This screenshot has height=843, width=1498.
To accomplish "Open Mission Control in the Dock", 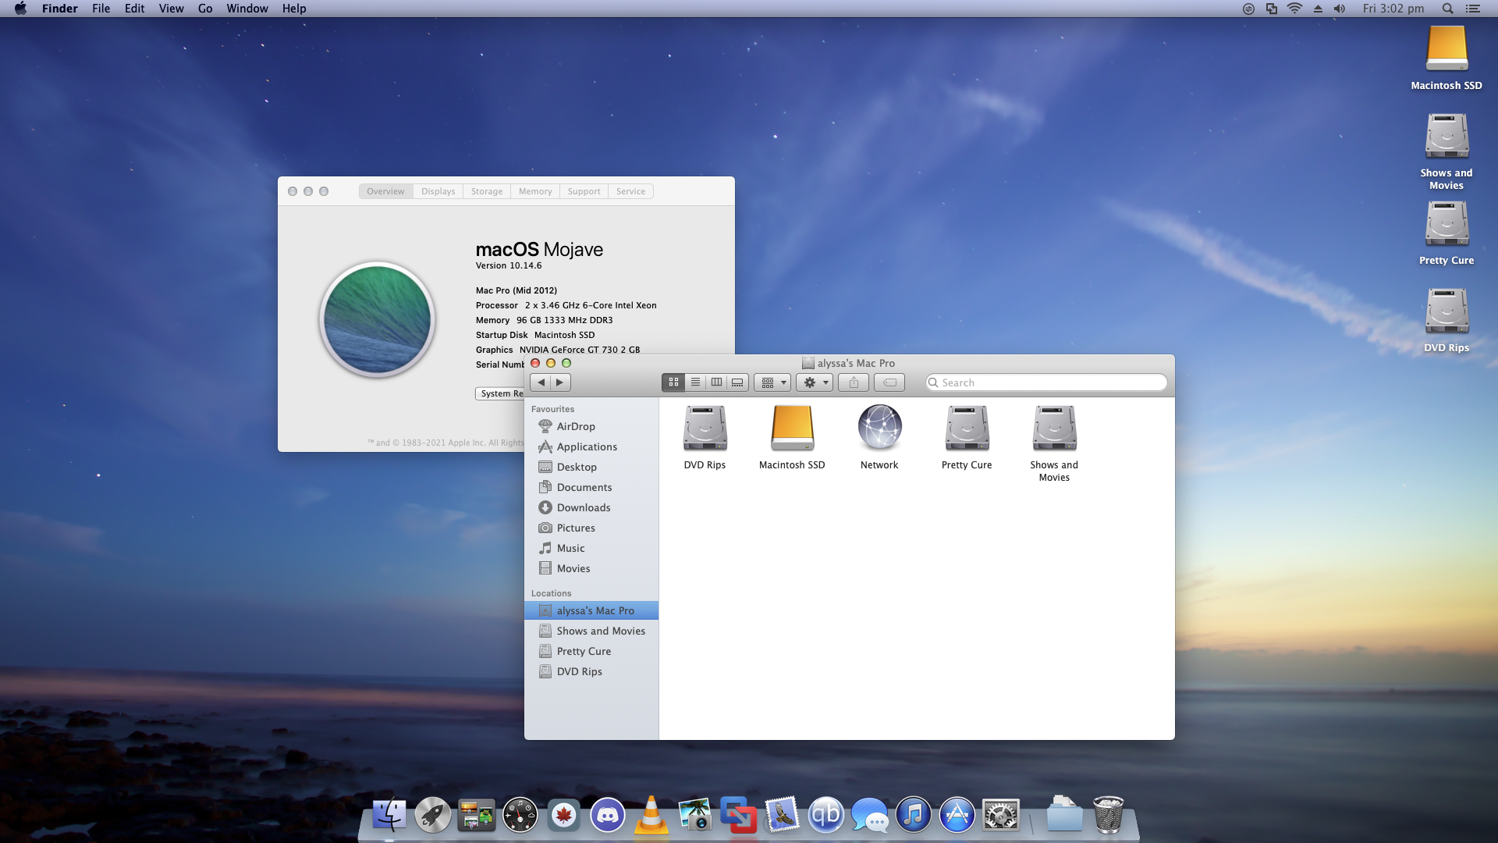I will click(x=476, y=816).
